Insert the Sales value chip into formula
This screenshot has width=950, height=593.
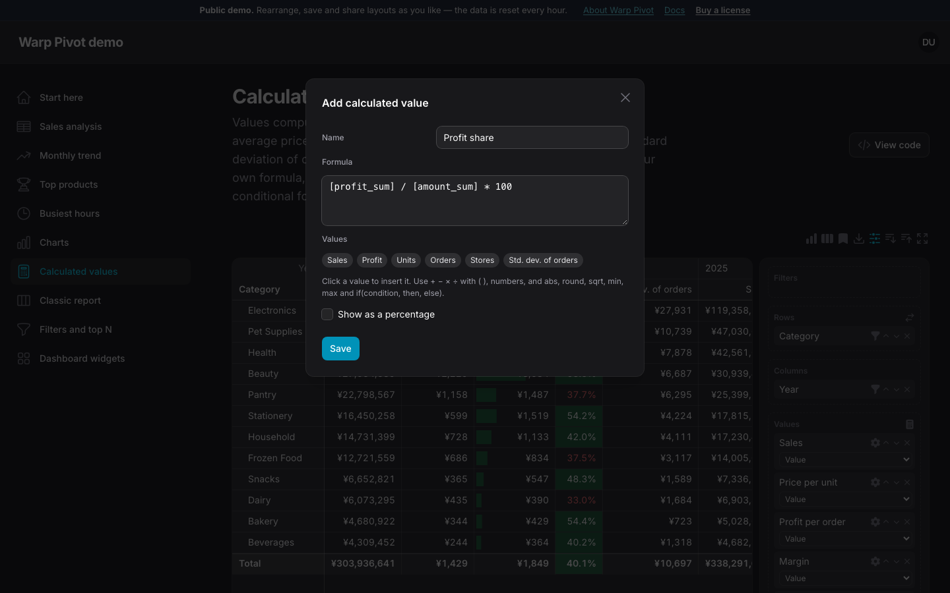(337, 260)
